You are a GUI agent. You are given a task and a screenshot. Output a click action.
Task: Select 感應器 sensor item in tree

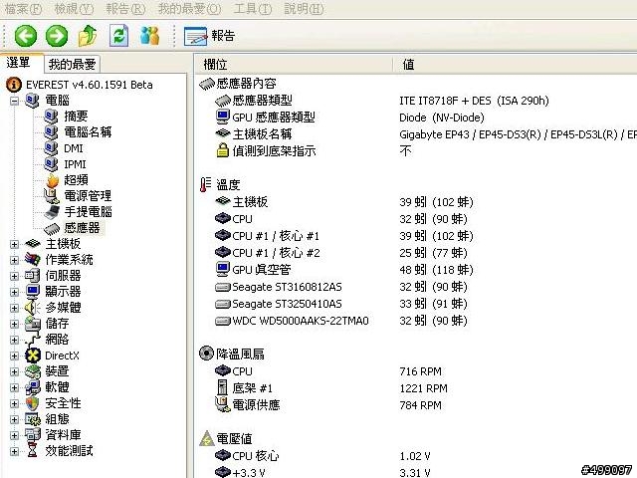tap(82, 228)
